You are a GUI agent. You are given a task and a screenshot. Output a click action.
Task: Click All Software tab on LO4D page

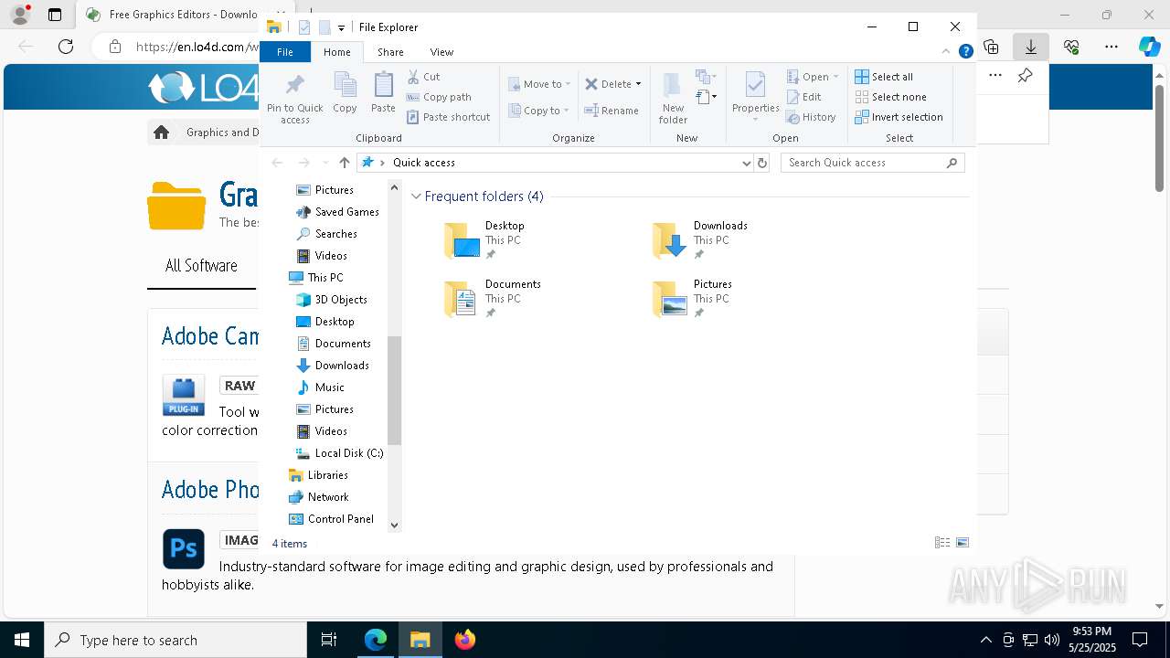201,266
